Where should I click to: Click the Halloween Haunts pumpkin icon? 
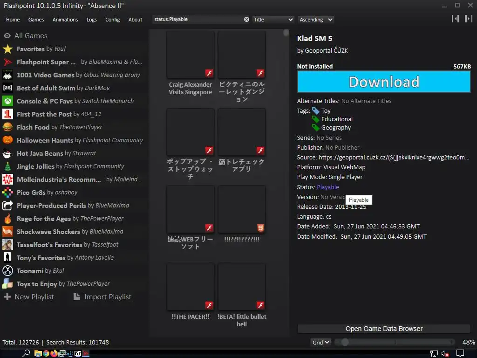click(x=7, y=140)
